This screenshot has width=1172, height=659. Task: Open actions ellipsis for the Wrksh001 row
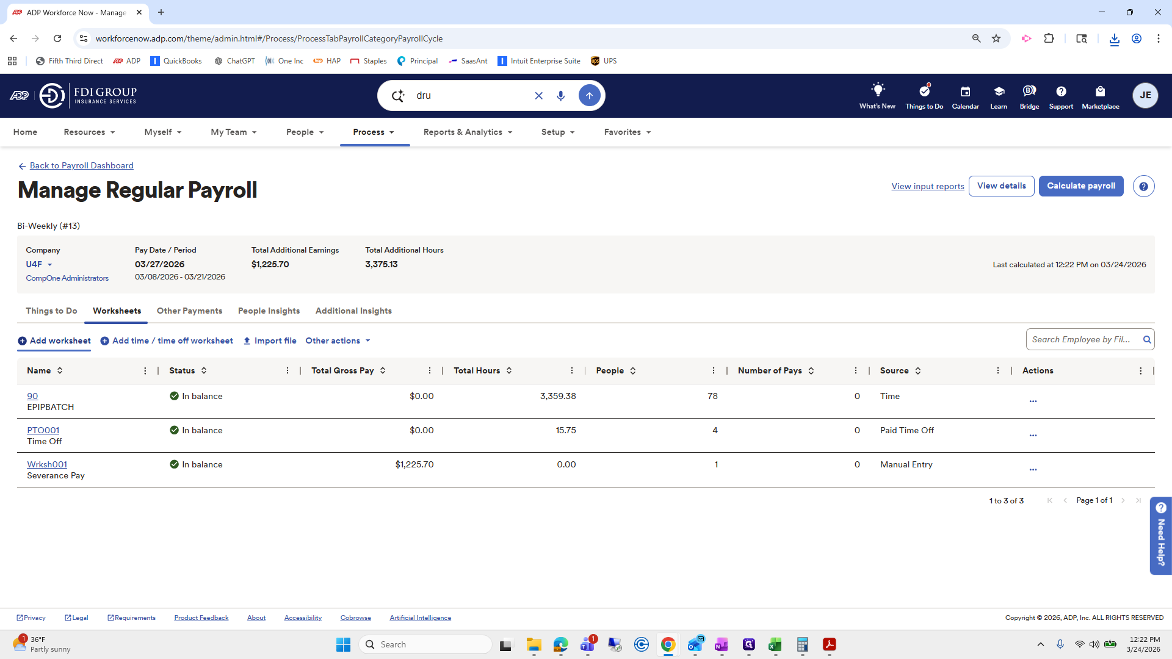pyautogui.click(x=1033, y=470)
